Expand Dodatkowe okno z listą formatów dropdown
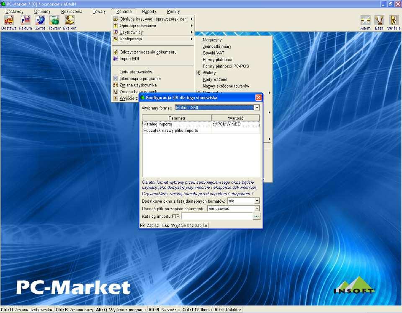This screenshot has height=313, width=402. point(257,201)
